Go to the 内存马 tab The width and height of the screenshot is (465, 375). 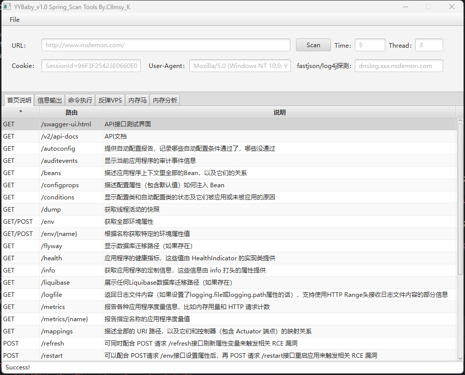pos(138,100)
